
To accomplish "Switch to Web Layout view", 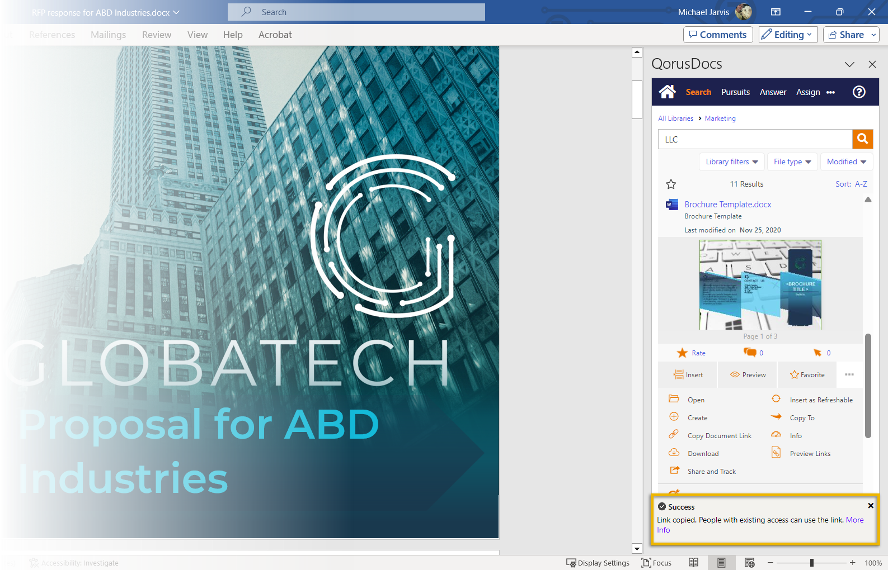I will coord(750,563).
